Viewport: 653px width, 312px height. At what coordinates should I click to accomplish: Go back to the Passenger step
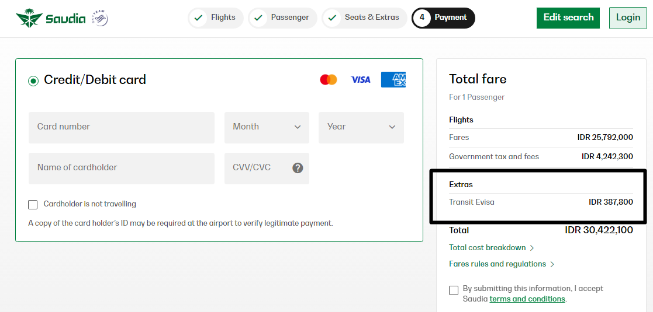click(x=283, y=17)
